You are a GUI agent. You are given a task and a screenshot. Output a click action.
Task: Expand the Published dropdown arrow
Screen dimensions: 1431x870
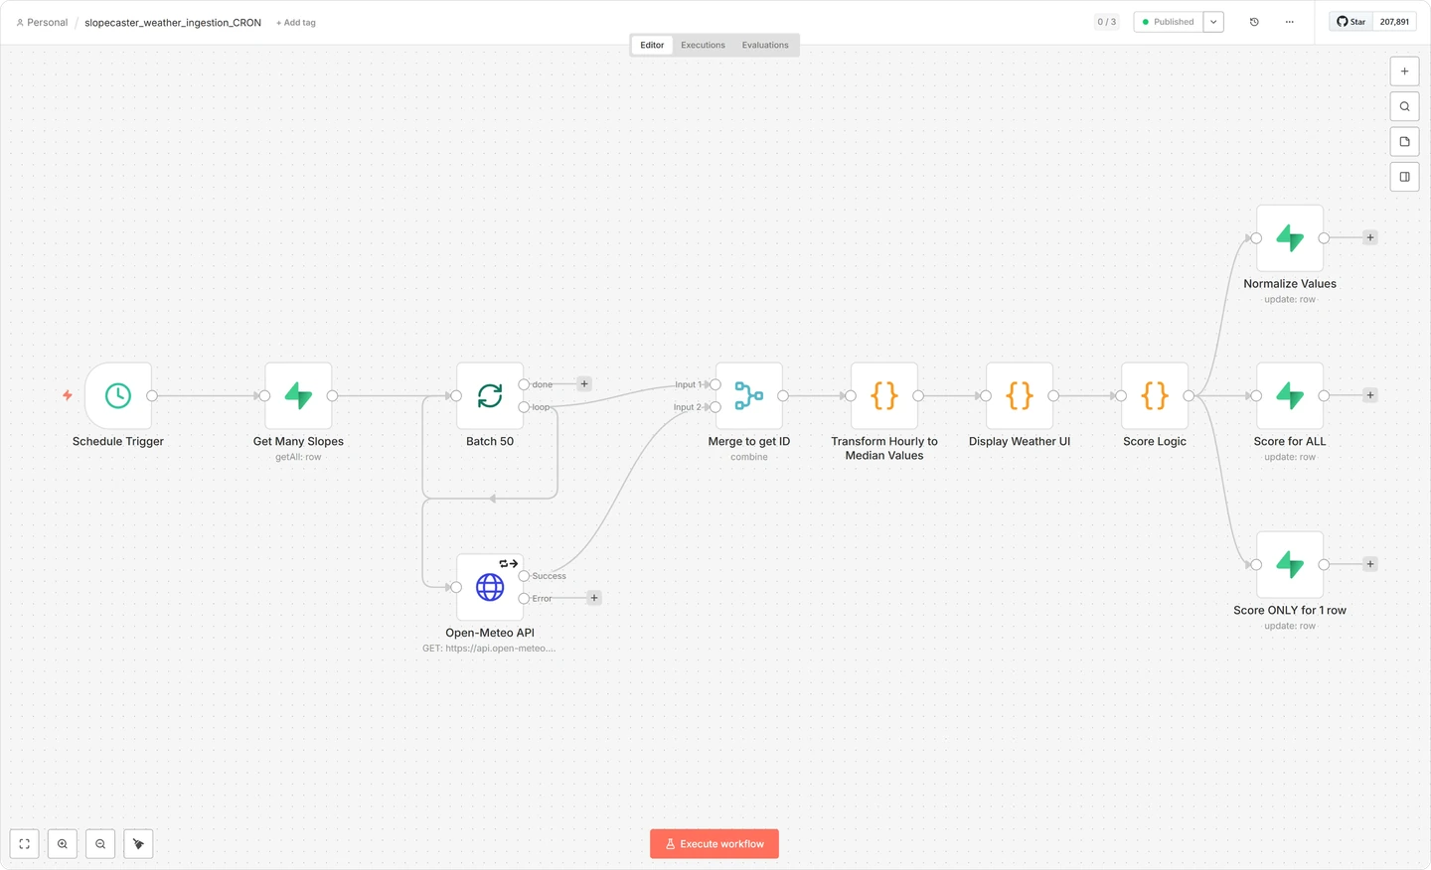(x=1213, y=22)
